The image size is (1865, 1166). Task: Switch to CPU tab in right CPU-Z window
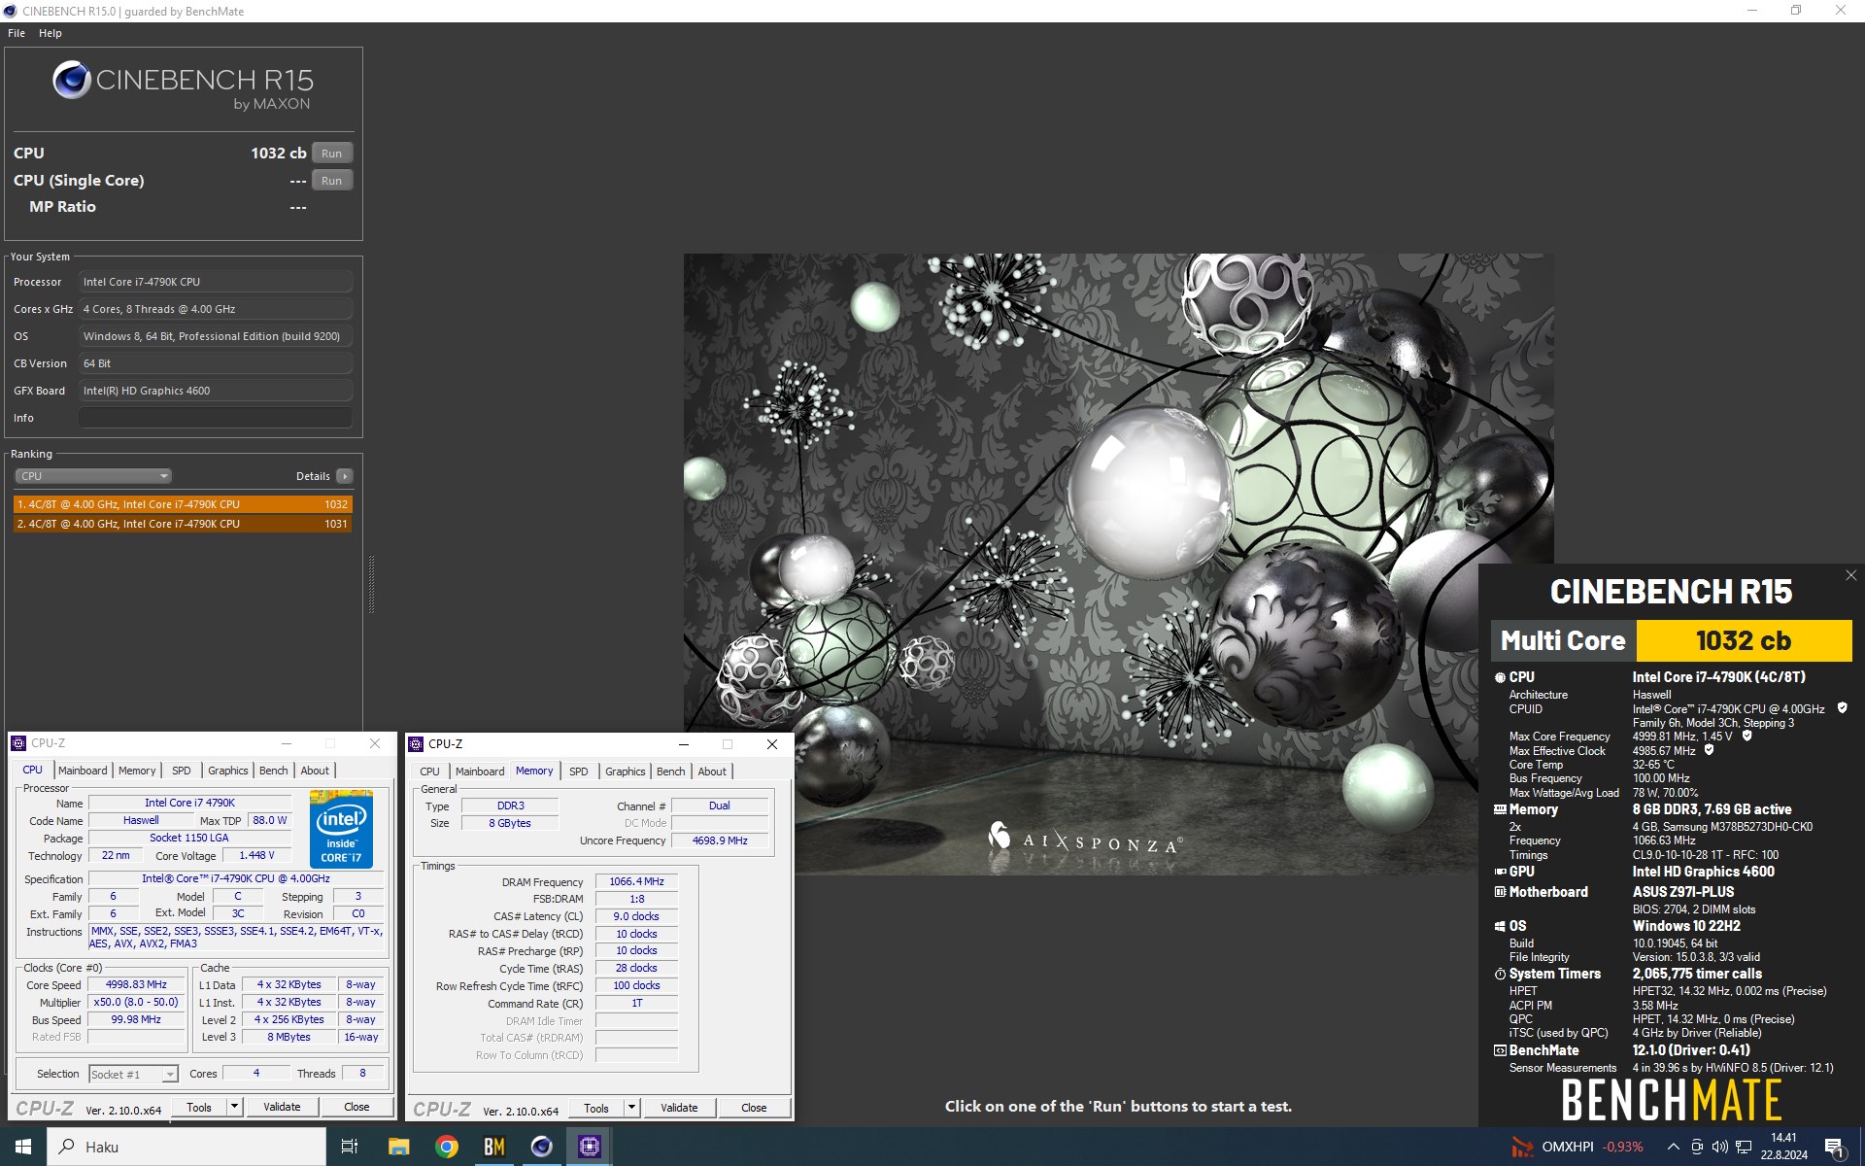(x=429, y=772)
